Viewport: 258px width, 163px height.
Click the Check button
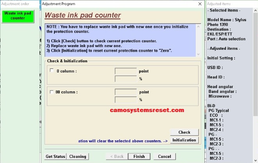pos(184,132)
